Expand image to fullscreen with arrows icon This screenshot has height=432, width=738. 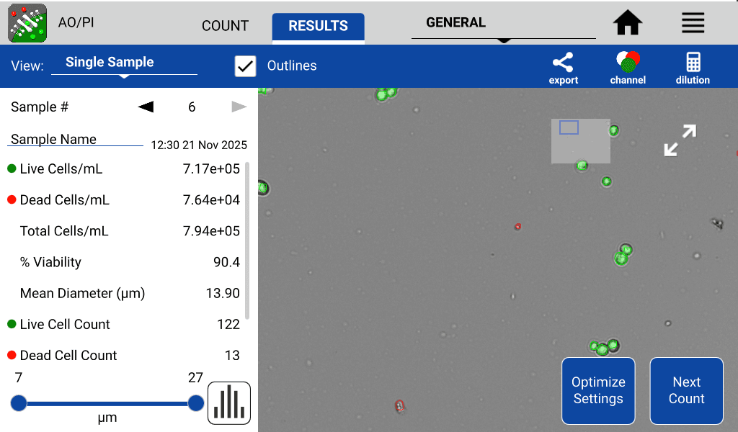pyautogui.click(x=680, y=140)
